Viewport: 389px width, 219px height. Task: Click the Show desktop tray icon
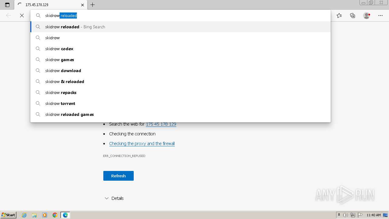386,215
